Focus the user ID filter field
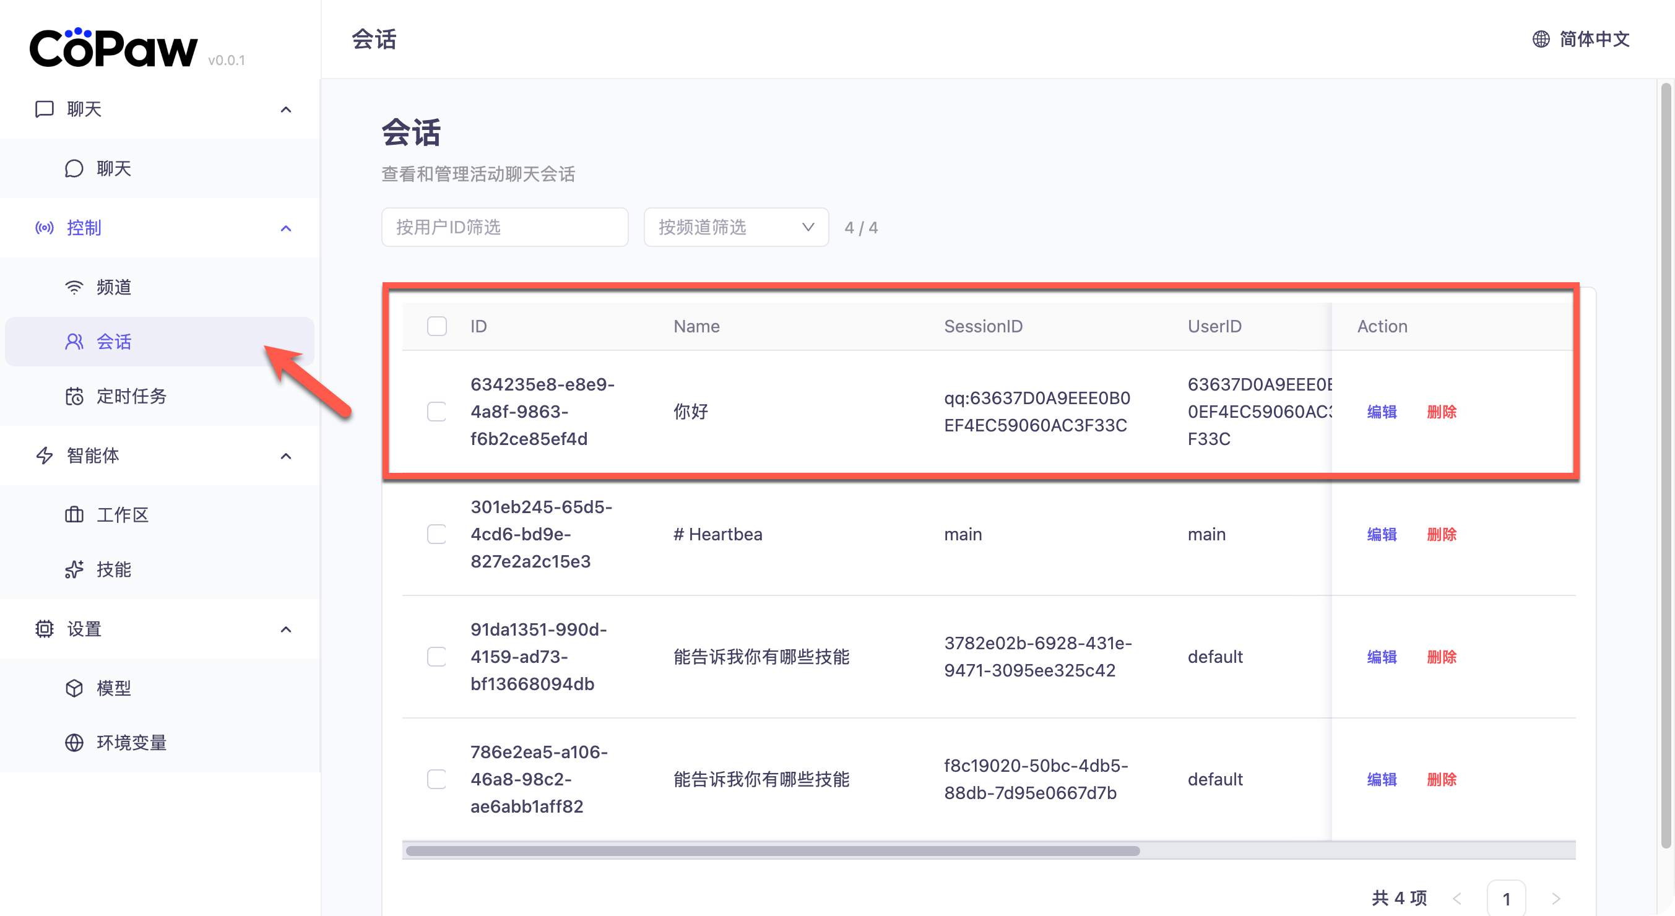Screen dimensions: 1675x916 coord(504,228)
